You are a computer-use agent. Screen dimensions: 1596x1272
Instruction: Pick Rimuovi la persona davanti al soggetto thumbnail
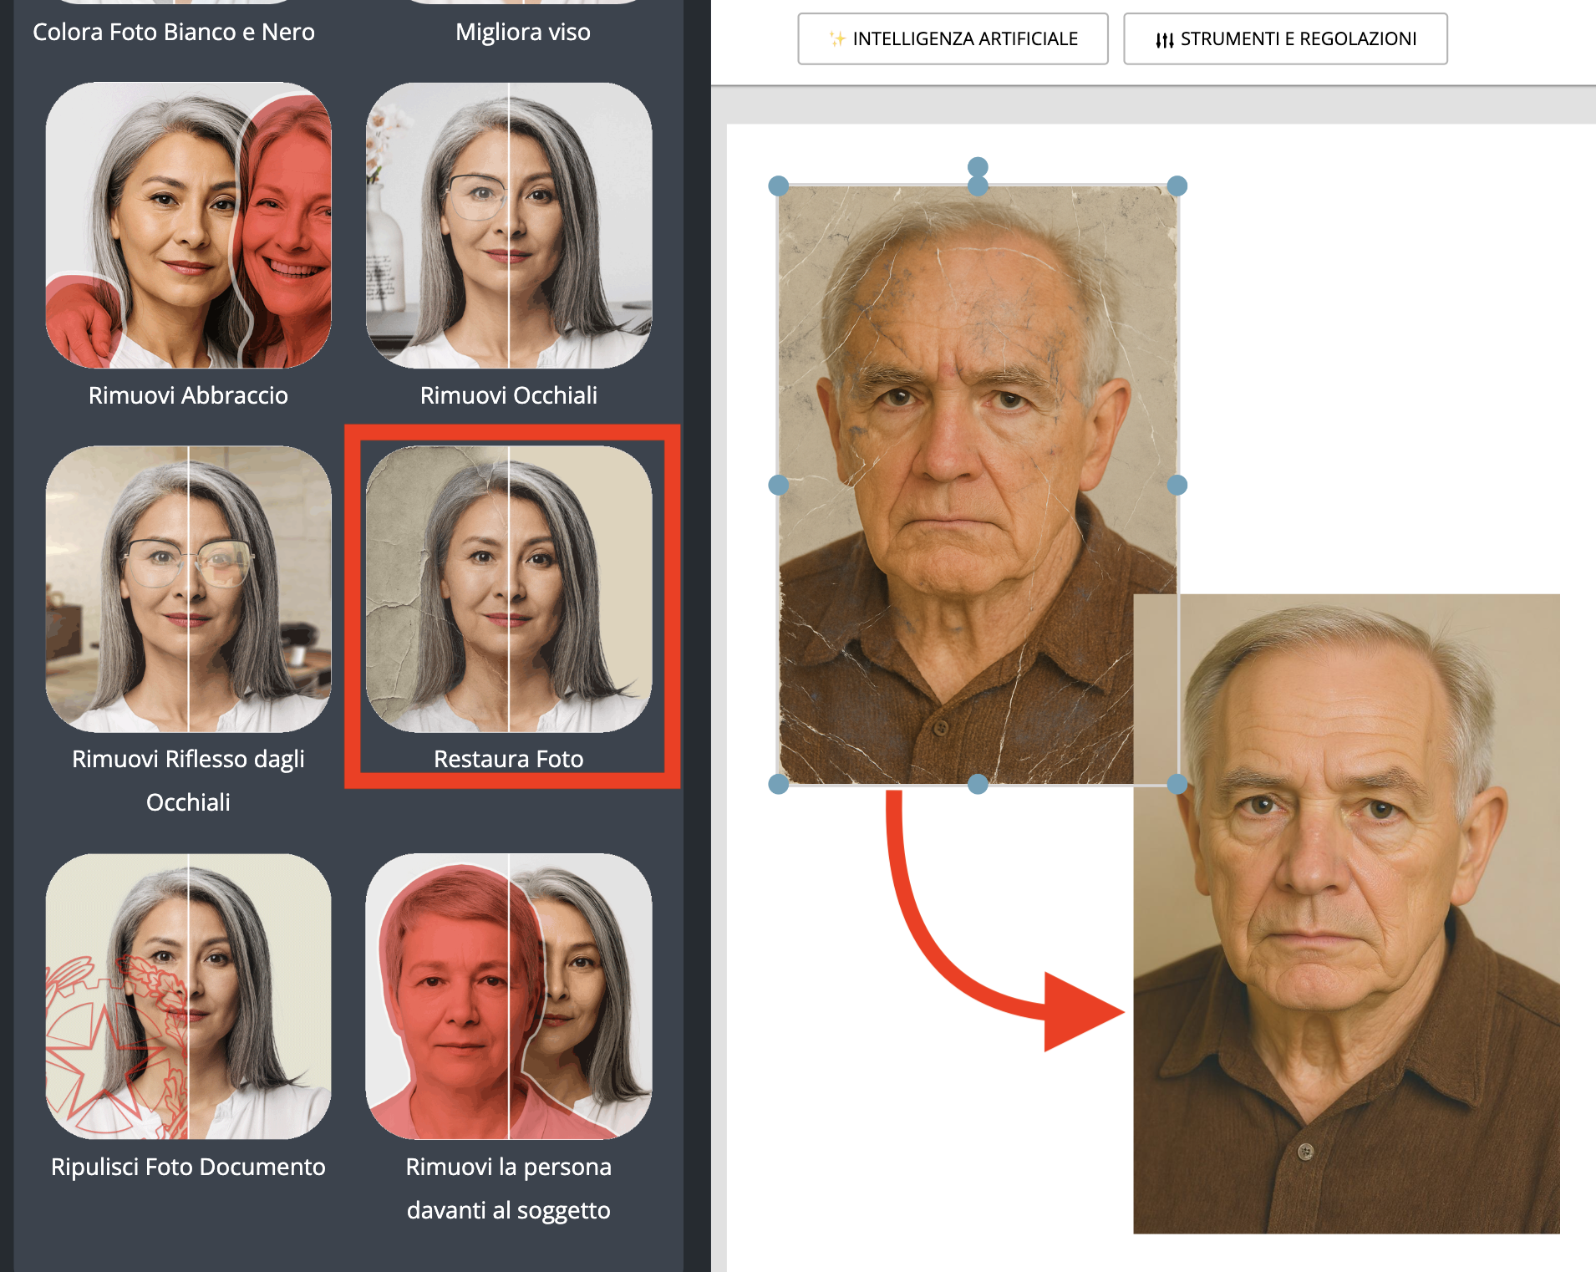pos(508,996)
